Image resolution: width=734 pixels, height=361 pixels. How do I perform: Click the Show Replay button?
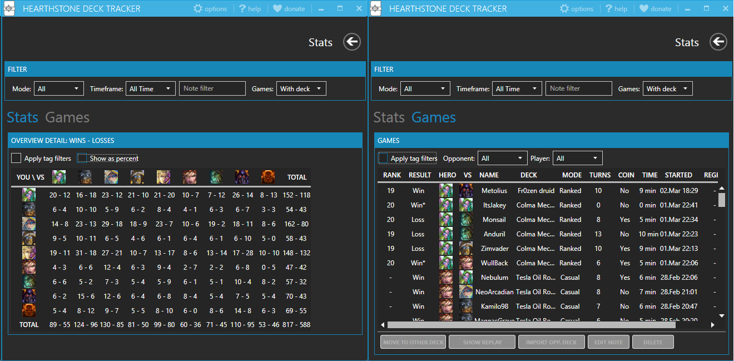point(482,342)
